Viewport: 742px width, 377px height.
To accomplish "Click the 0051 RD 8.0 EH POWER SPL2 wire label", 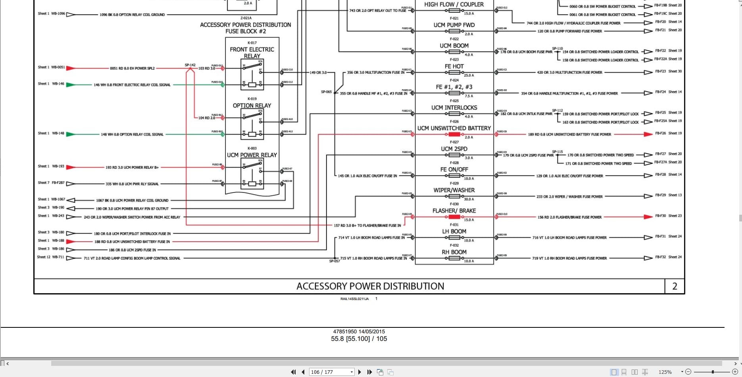I will coord(132,68).
